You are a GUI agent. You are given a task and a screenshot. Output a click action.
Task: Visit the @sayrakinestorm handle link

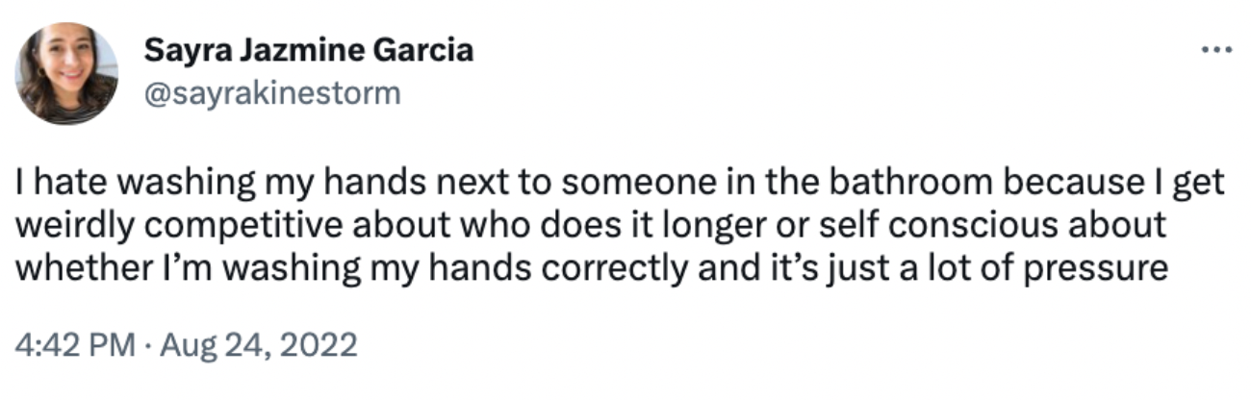pyautogui.click(x=271, y=93)
